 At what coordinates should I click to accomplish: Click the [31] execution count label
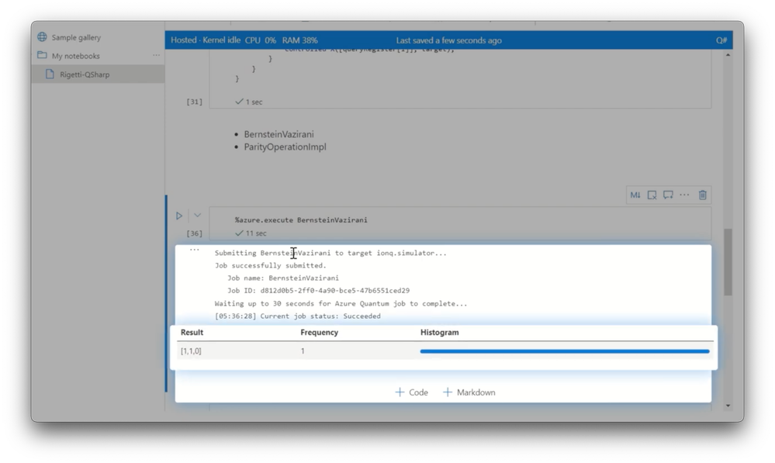point(194,102)
